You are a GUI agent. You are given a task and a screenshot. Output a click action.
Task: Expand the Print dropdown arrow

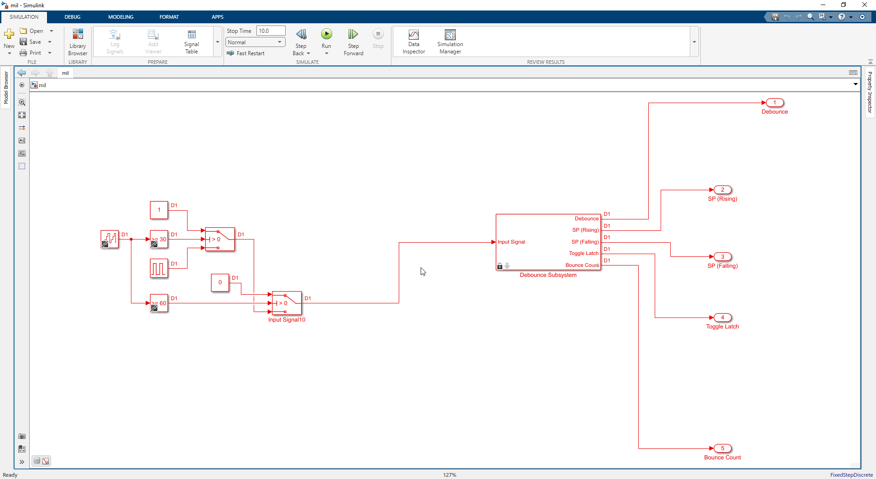tap(50, 53)
